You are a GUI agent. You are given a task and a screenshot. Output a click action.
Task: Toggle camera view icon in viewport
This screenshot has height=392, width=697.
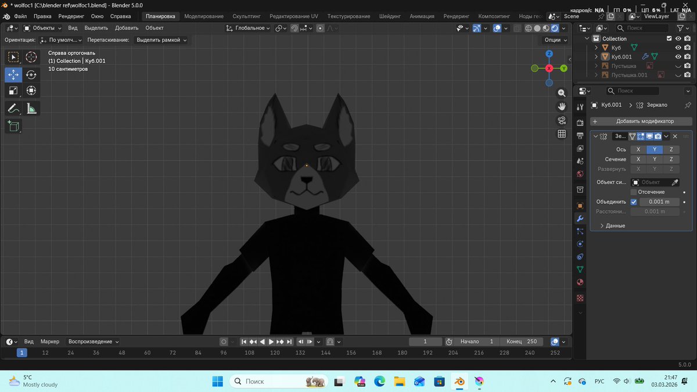click(x=562, y=120)
